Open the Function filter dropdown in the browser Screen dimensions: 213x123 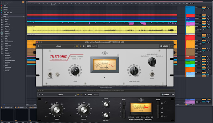(6, 9)
